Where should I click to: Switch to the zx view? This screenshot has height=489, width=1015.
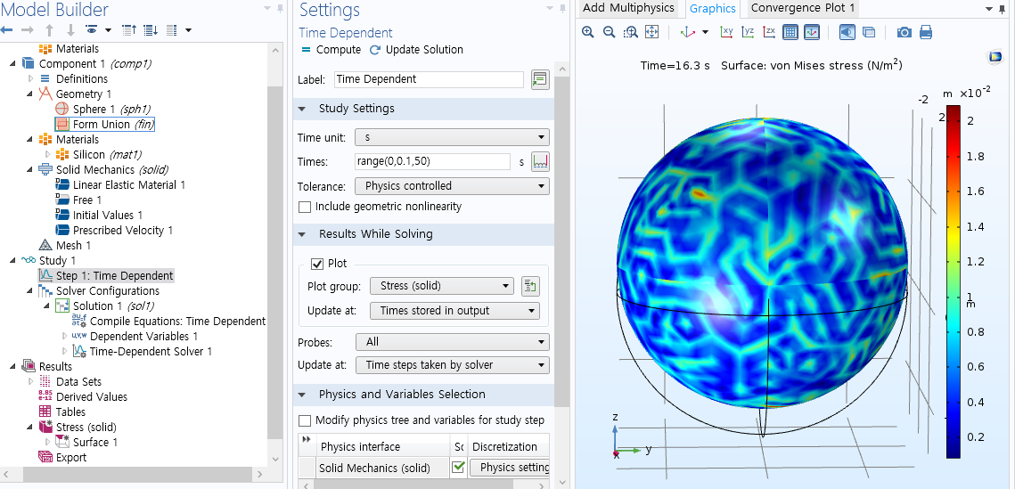[769, 32]
